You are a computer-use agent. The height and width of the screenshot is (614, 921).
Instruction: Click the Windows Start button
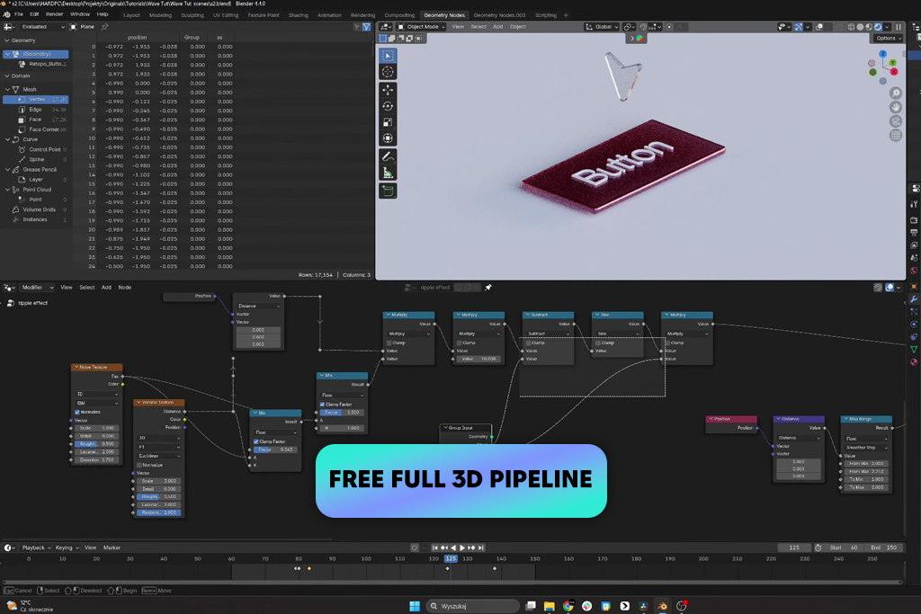click(414, 606)
